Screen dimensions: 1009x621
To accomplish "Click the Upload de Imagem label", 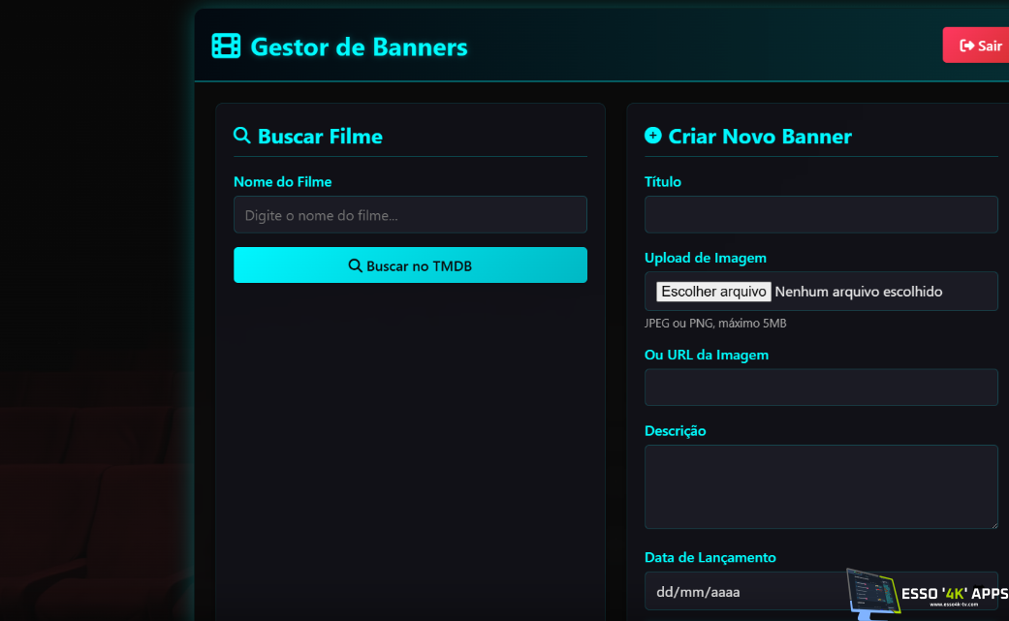I will pyautogui.click(x=705, y=258).
